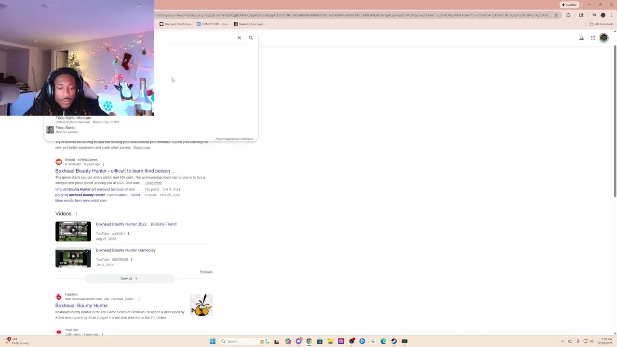Switch to Google Chrome on the taskbar
Screen dimensions: 617x347
309,341
